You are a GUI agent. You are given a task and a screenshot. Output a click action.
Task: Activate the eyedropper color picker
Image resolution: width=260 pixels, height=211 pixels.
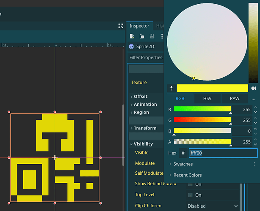click(171, 88)
